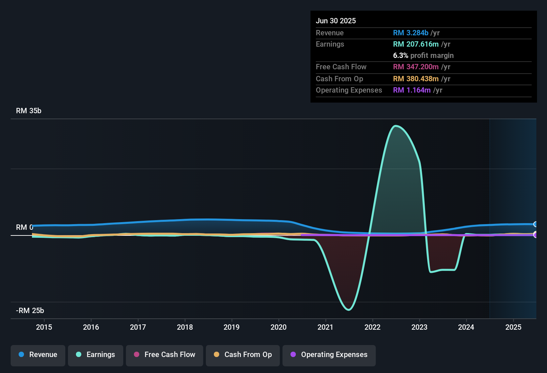Click the RM 3.284b revenue value
This screenshot has width=547, height=373.
coord(410,33)
